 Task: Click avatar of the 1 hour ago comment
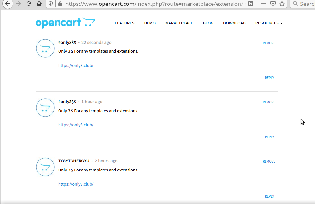[45, 108]
